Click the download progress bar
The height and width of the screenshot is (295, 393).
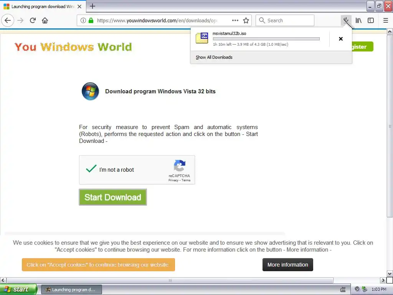266,39
